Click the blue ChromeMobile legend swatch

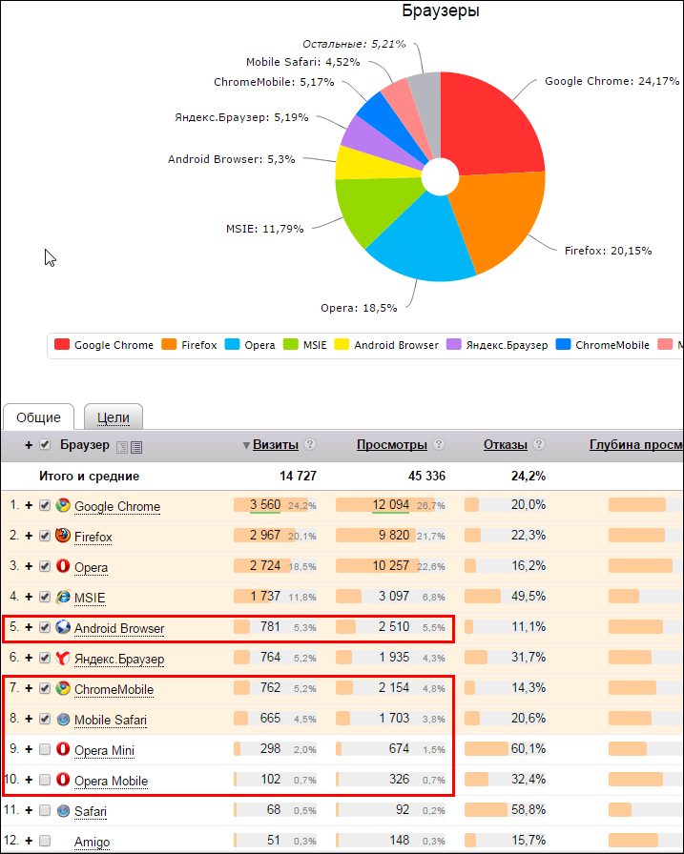tap(563, 344)
